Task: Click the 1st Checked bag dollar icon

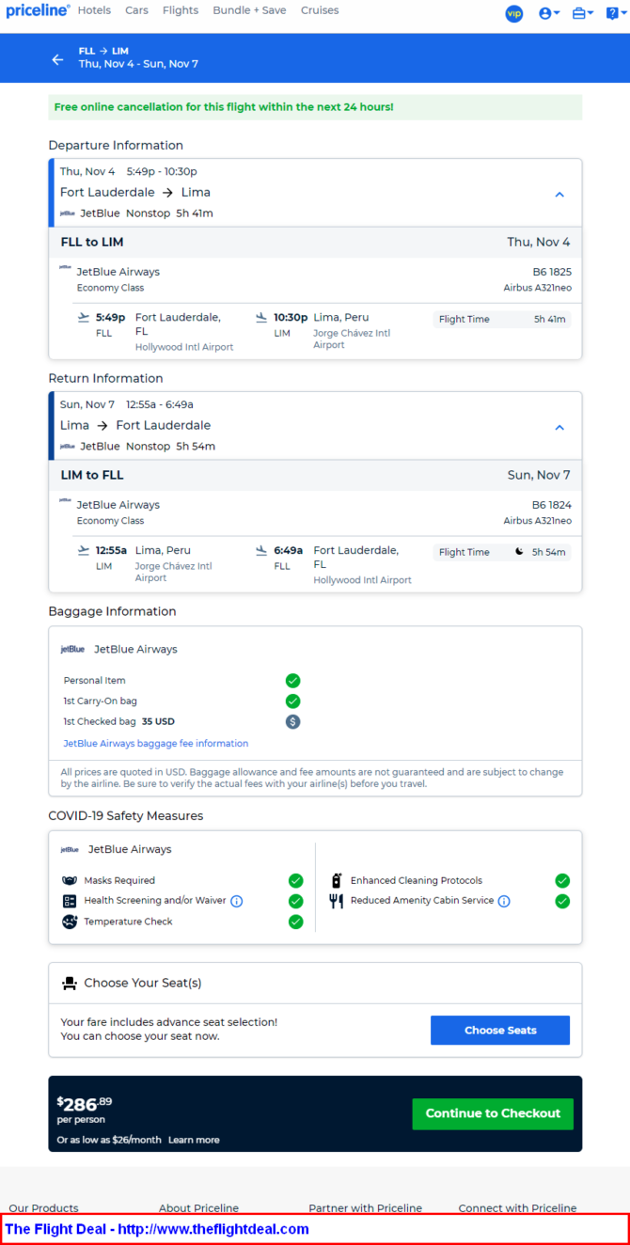Action: click(292, 722)
